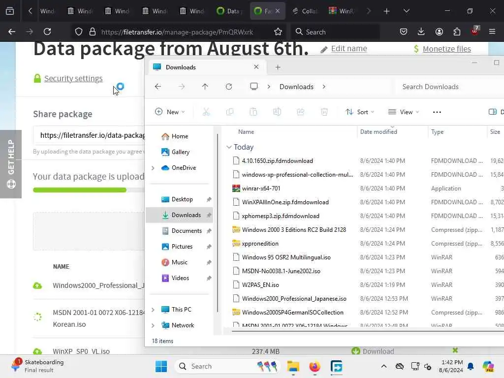The image size is (504, 378).
Task: Select the winrar-x64-701 file
Action: tap(261, 189)
